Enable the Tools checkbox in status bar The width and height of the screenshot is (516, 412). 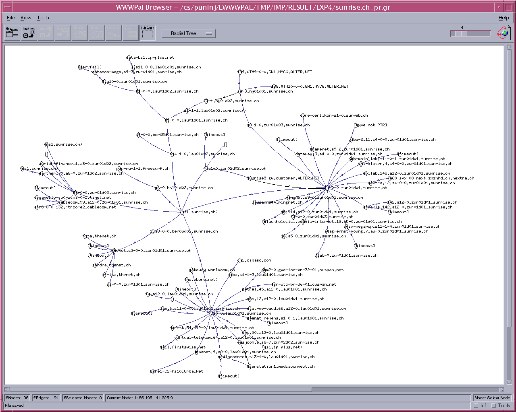point(494,406)
